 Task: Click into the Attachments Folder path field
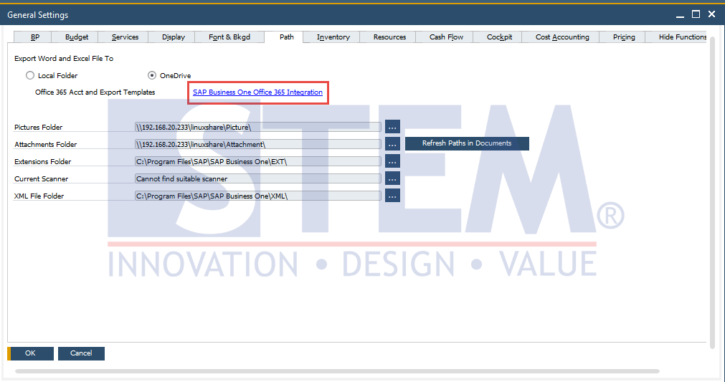tap(258, 144)
